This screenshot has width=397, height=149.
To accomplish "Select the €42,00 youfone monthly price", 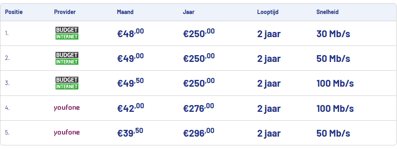I will click(131, 108).
